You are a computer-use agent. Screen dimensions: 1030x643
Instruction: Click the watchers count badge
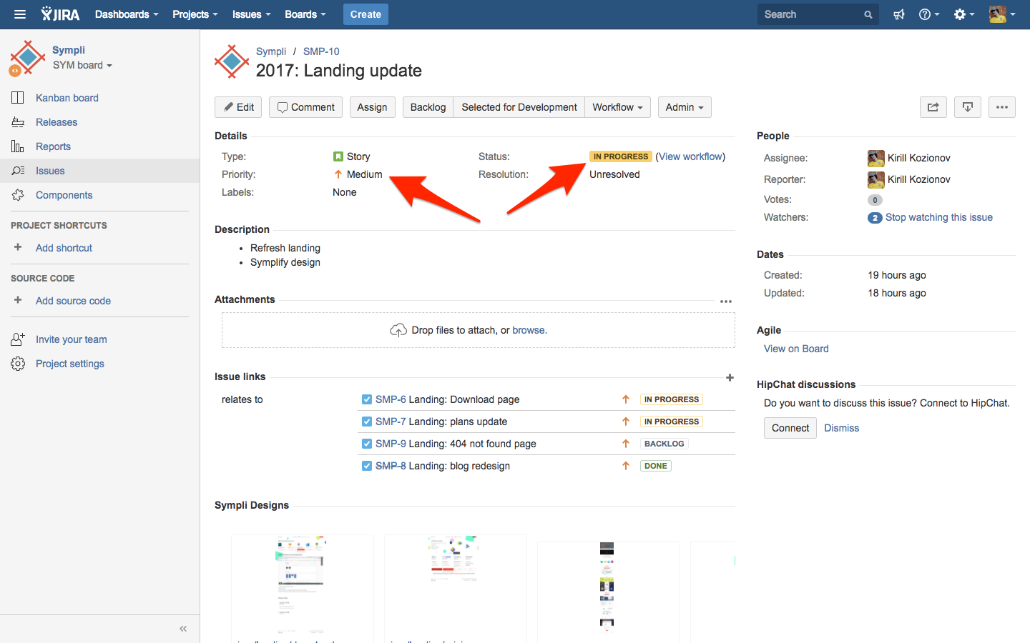[875, 218]
